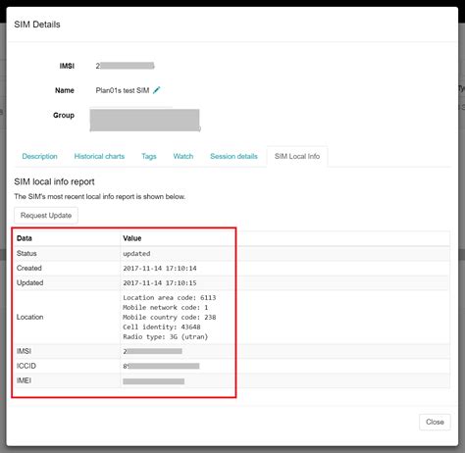Screen dimensions: 465x453
Task: Click the 'ICCID' row label
Action: click(x=26, y=366)
